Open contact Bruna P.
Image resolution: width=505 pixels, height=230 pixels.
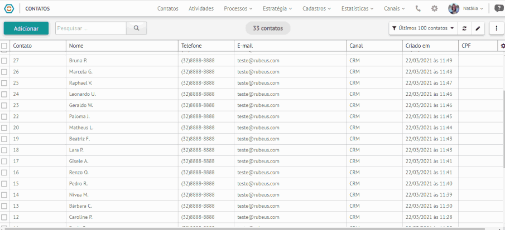78,60
